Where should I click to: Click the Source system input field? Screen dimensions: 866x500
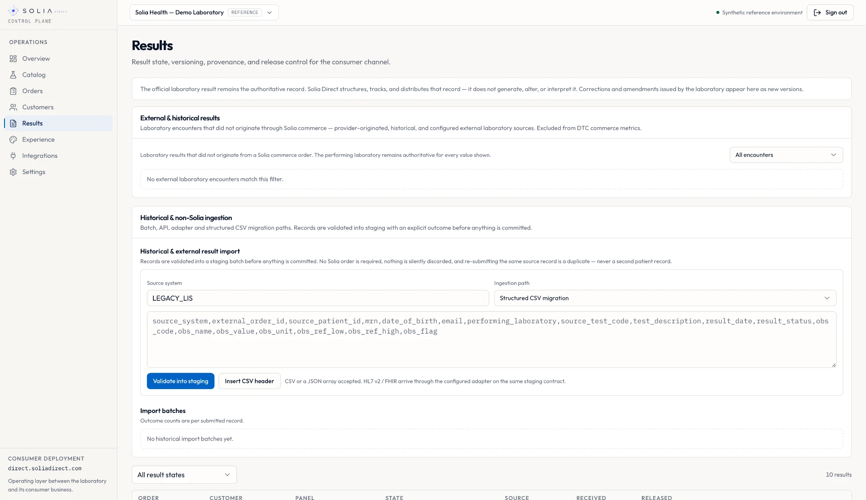[x=318, y=298]
